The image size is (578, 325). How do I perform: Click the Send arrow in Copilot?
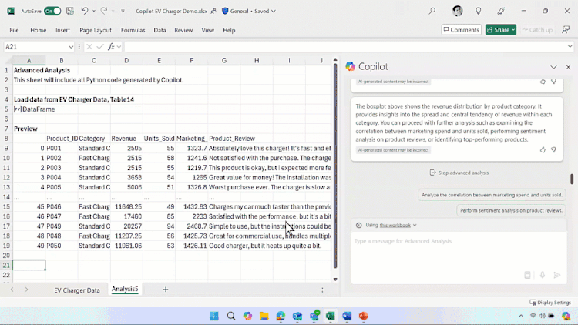click(x=557, y=275)
